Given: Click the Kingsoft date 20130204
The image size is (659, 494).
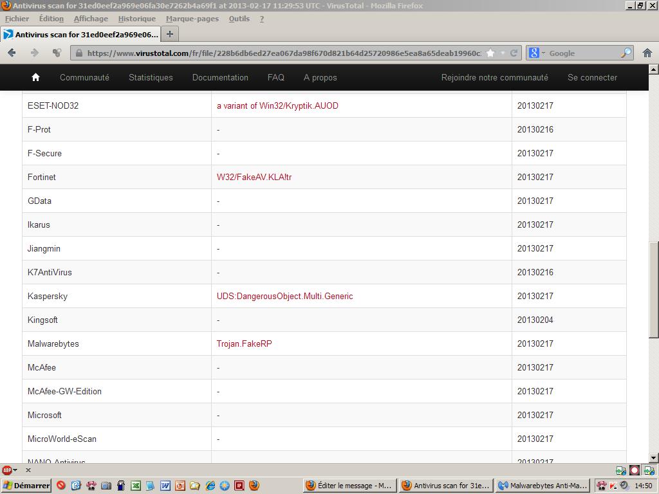Looking at the screenshot, I should point(535,320).
